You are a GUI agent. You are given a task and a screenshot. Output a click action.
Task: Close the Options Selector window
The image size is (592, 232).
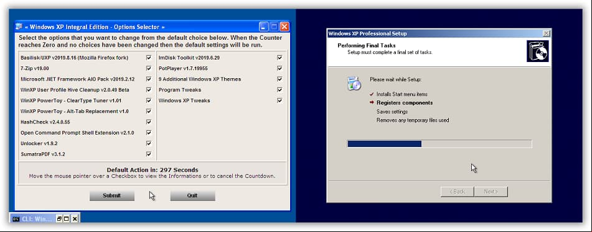click(284, 27)
